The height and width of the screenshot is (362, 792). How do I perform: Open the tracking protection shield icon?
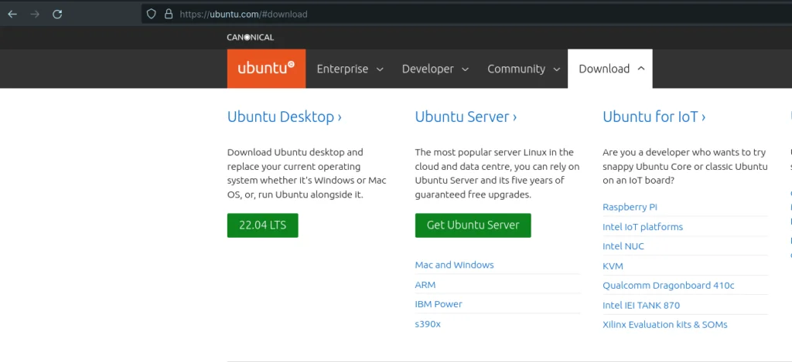click(151, 14)
